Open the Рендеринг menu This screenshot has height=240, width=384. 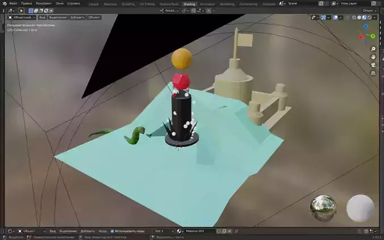(44, 3)
